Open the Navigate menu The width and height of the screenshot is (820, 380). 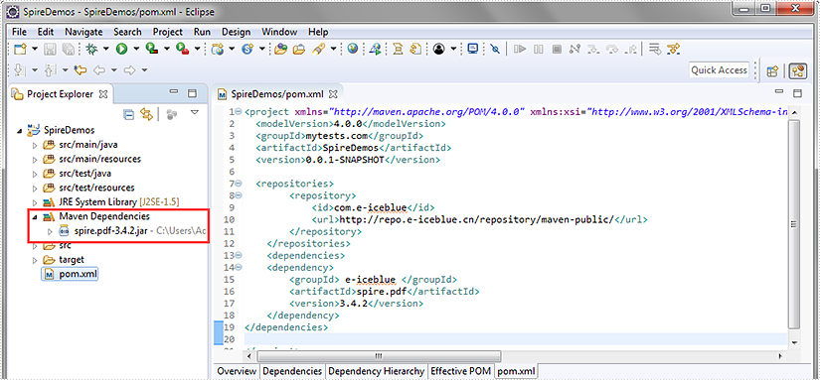coord(83,32)
